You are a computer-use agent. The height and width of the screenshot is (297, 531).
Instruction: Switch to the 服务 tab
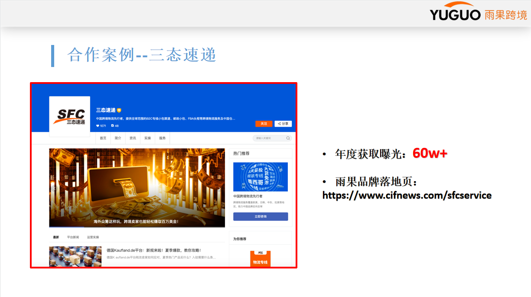pos(163,138)
